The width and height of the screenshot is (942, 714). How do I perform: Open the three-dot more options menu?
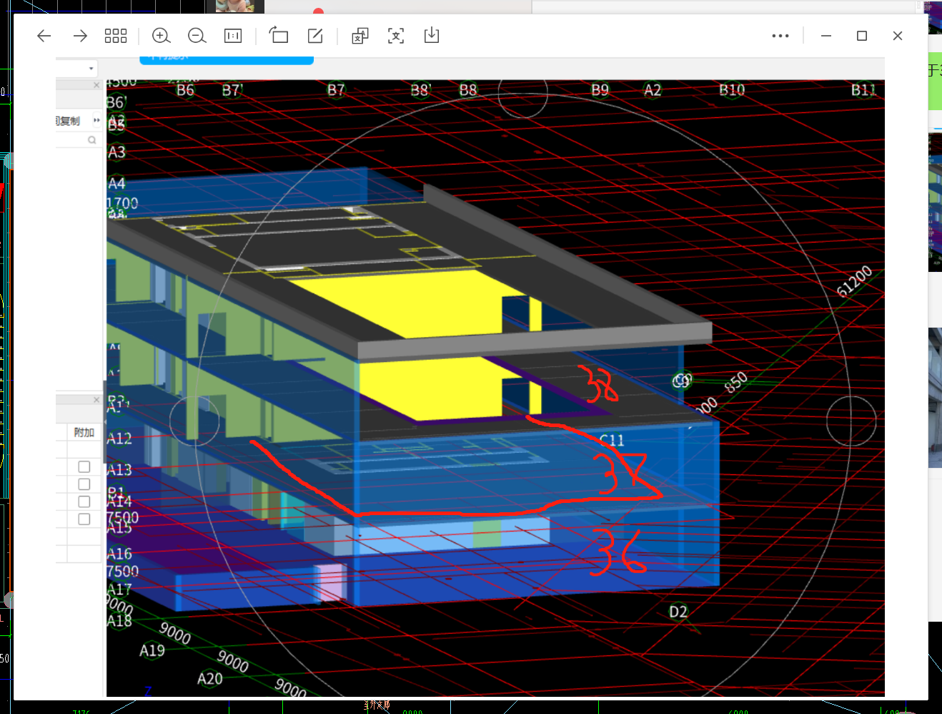point(780,36)
